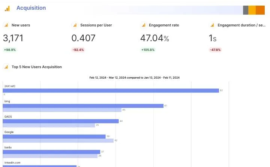Click the +98.9% change badge
Viewport: 270px width, 167px height.
click(x=10, y=50)
